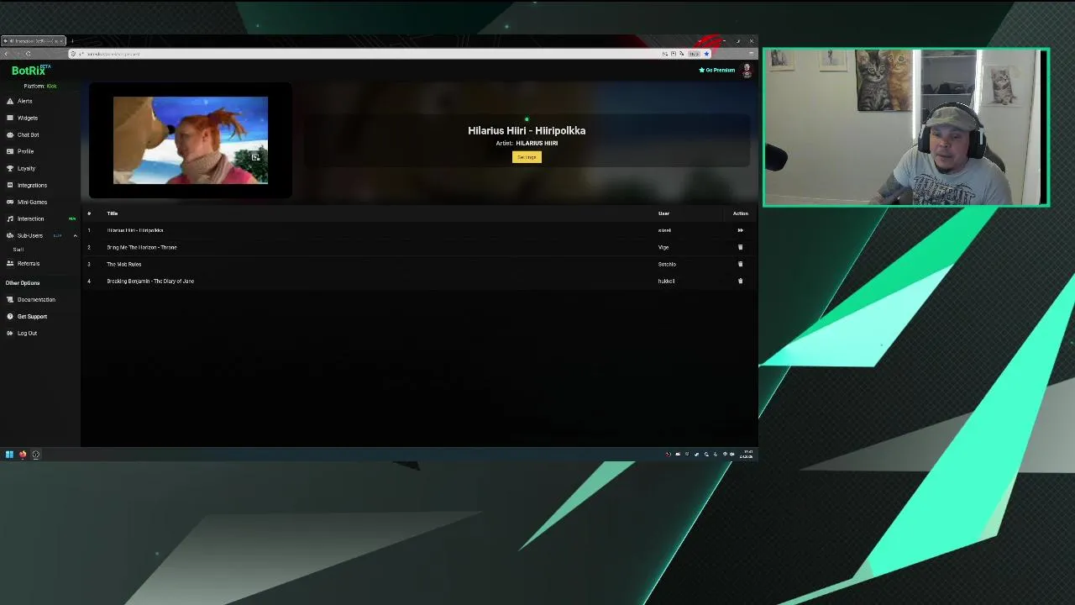Skip the Hilarius Hiiri song
The height and width of the screenshot is (605, 1075).
[740, 230]
